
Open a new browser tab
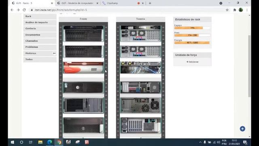[x=150, y=3]
